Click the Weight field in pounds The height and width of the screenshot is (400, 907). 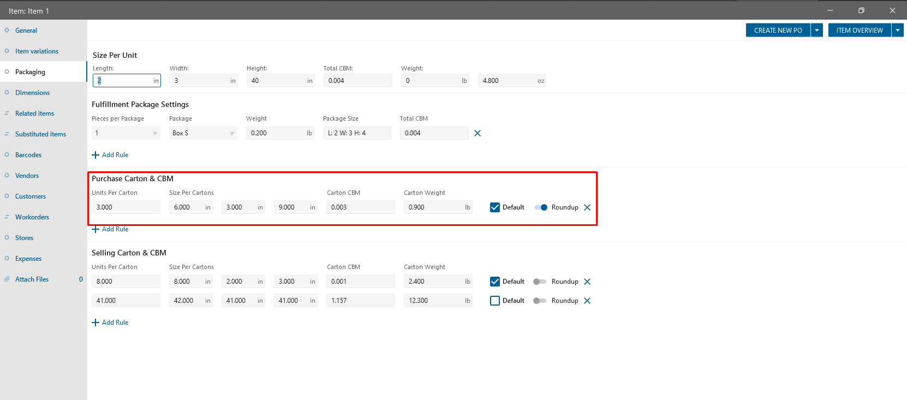435,81
